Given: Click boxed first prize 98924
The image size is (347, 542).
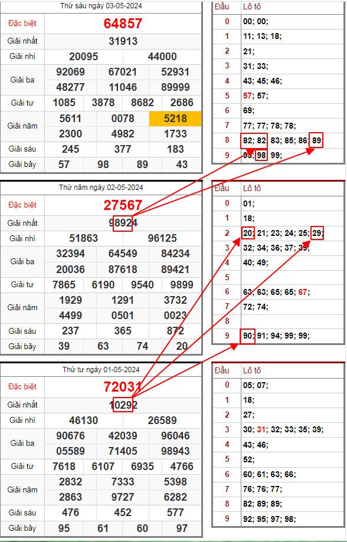Looking at the screenshot, I should [x=123, y=223].
